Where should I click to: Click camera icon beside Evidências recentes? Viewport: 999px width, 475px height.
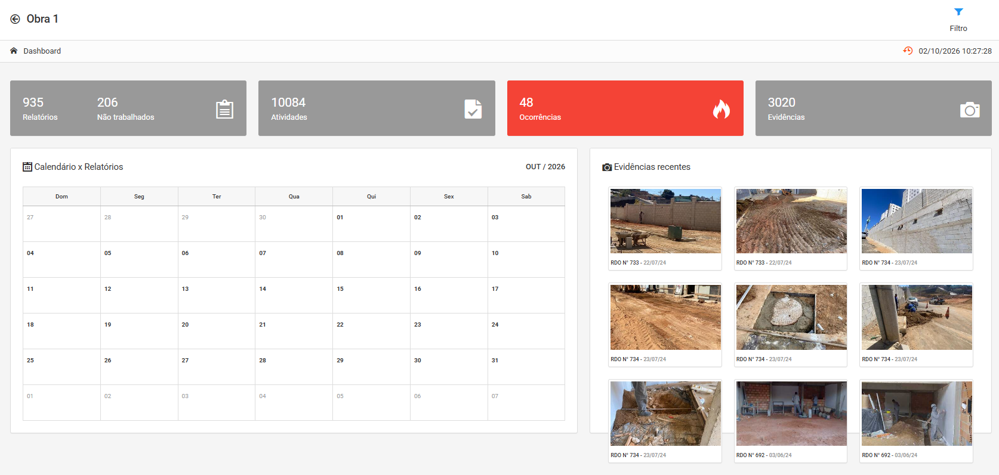tap(607, 167)
